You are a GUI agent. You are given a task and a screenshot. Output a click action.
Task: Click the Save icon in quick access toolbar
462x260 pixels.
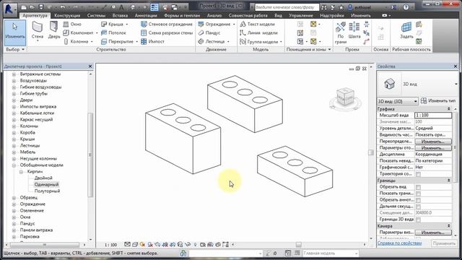pyautogui.click(x=41, y=7)
